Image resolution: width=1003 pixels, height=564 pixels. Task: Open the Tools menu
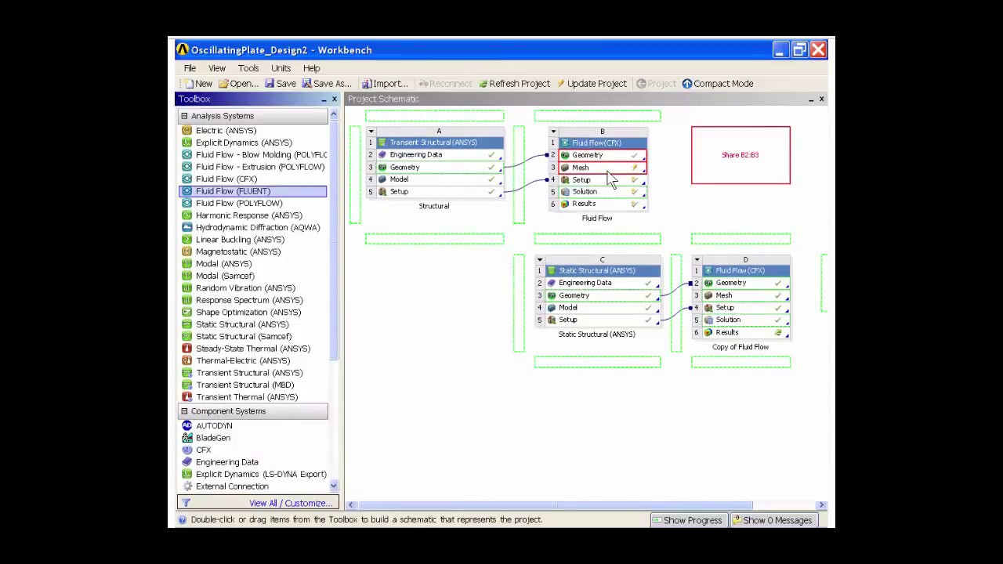pos(248,68)
